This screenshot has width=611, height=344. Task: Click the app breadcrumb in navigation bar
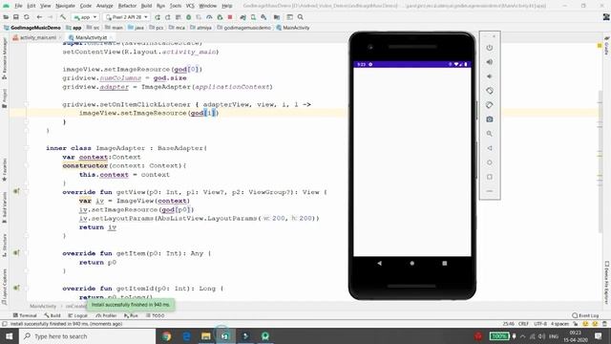pos(74,28)
